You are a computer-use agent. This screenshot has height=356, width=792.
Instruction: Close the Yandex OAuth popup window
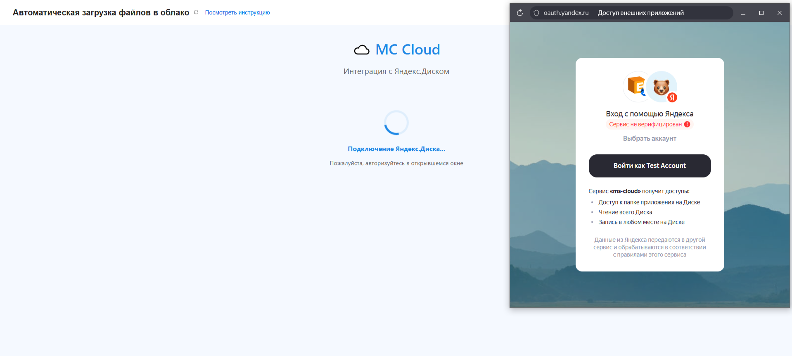pos(780,13)
